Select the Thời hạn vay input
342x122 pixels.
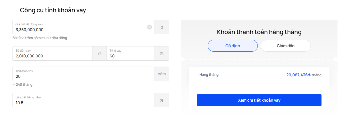point(83,74)
